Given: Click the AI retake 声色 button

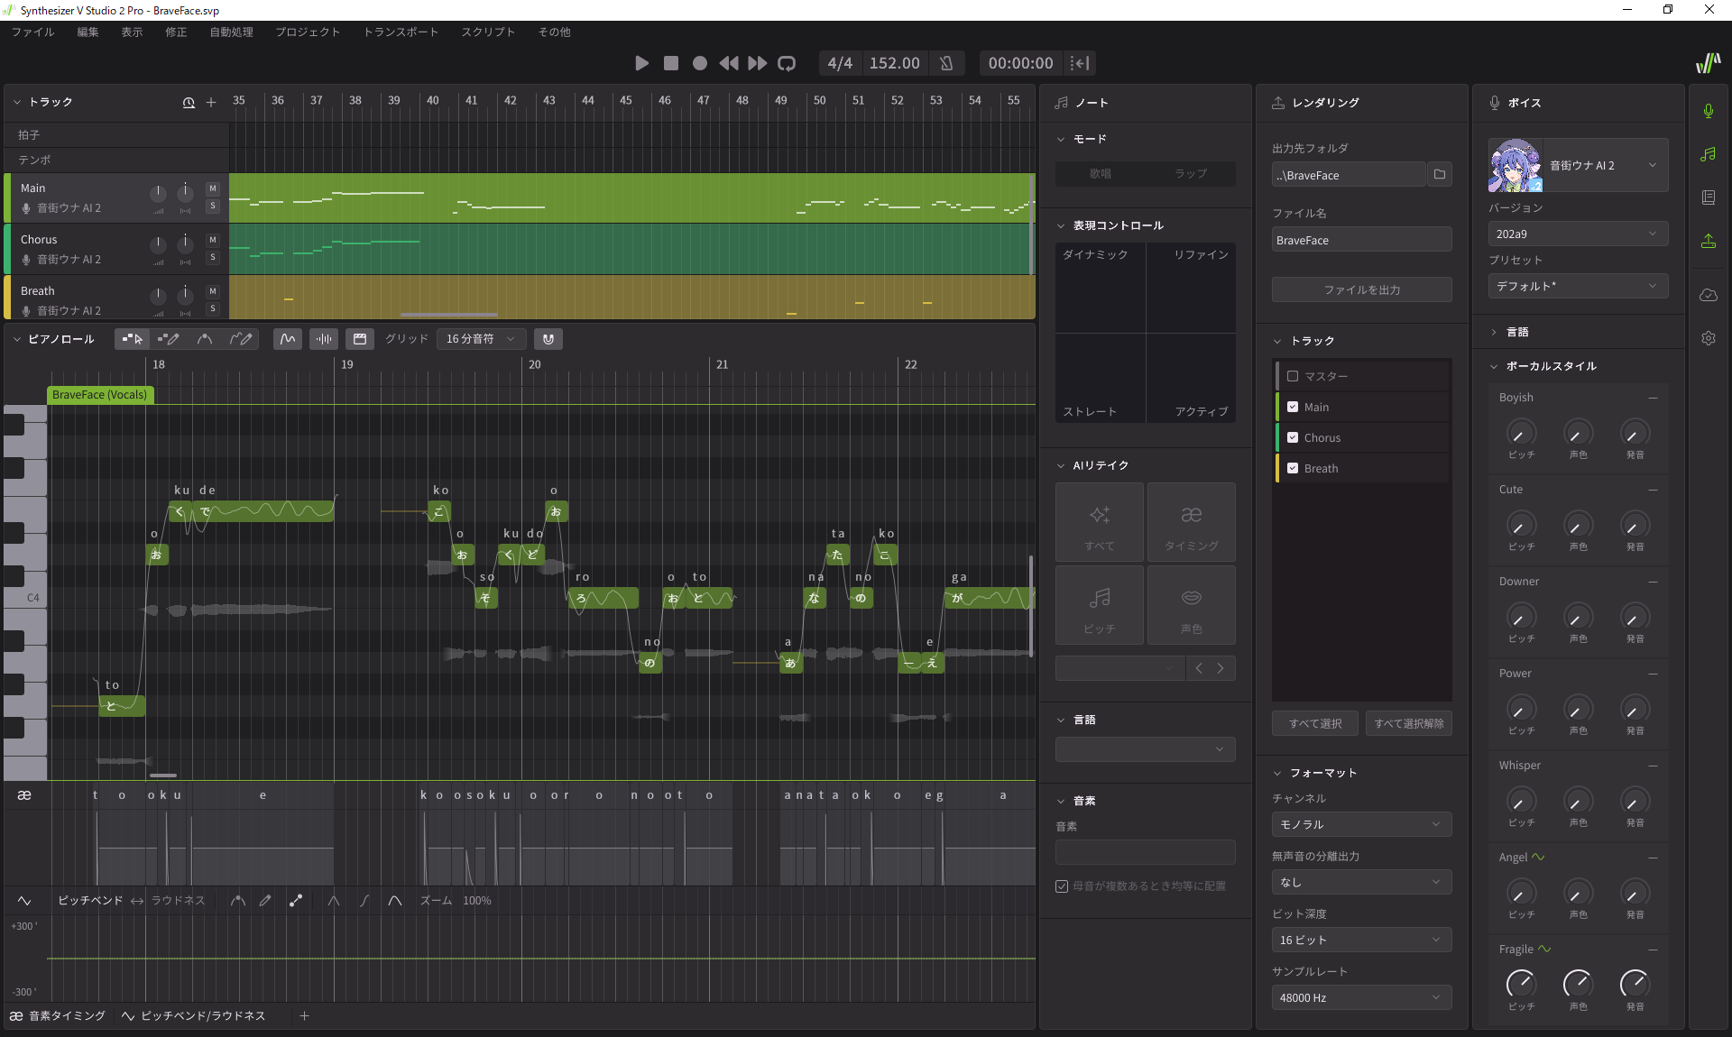Looking at the screenshot, I should pyautogui.click(x=1191, y=606).
